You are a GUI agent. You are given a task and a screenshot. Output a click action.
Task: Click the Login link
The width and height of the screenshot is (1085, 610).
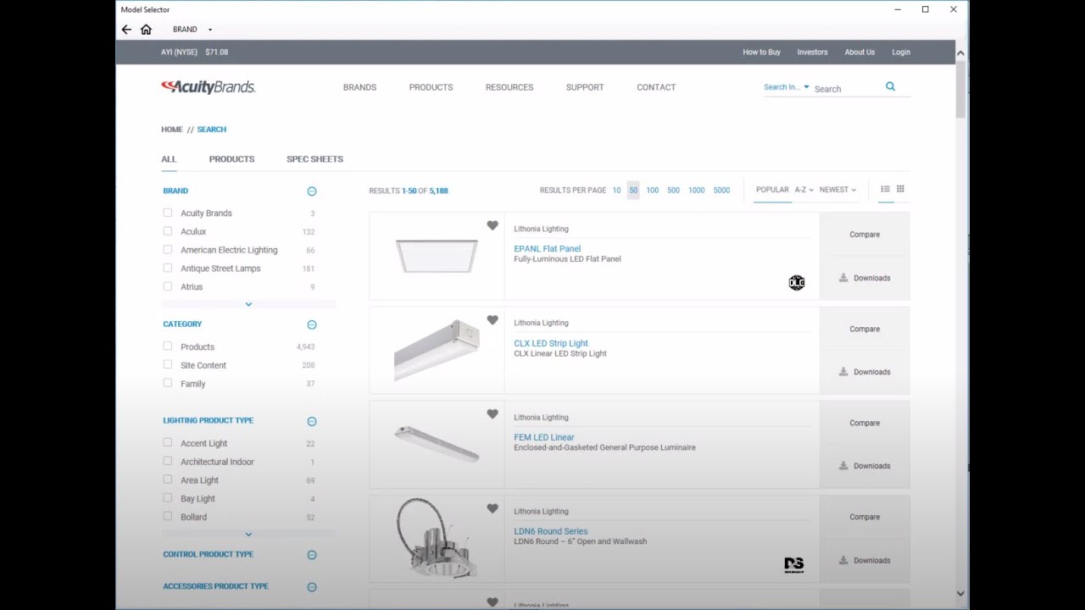click(901, 53)
